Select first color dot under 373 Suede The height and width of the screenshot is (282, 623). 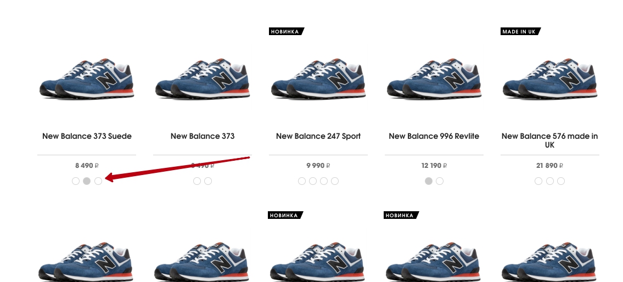76,181
